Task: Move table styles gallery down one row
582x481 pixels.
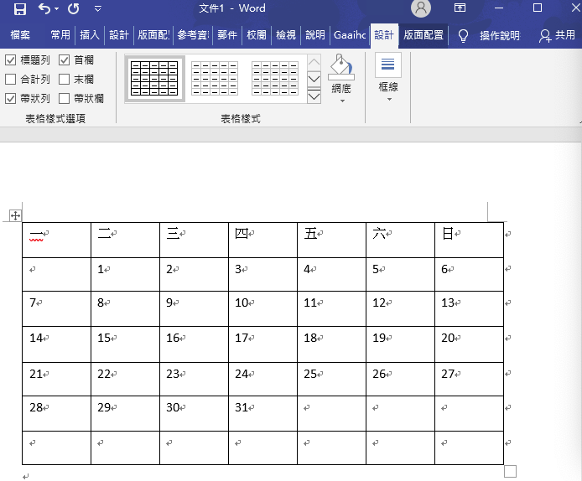Action: click(x=314, y=78)
